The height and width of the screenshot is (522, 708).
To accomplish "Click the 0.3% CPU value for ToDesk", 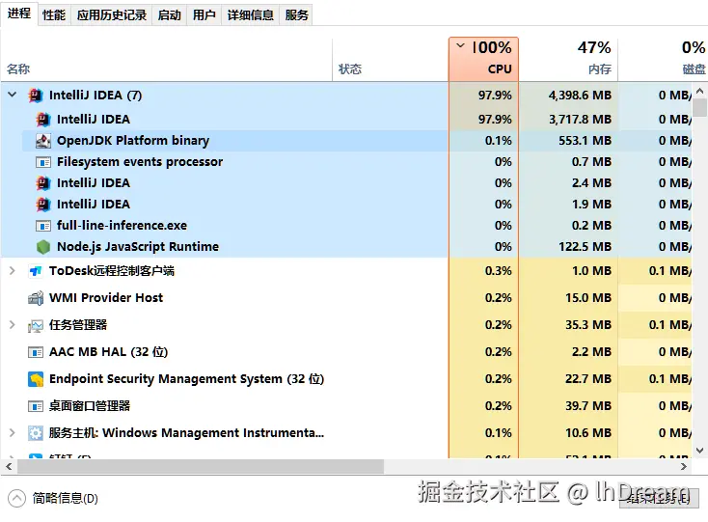I will (498, 271).
